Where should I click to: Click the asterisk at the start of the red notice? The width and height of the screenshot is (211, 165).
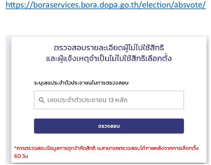pos(15,148)
